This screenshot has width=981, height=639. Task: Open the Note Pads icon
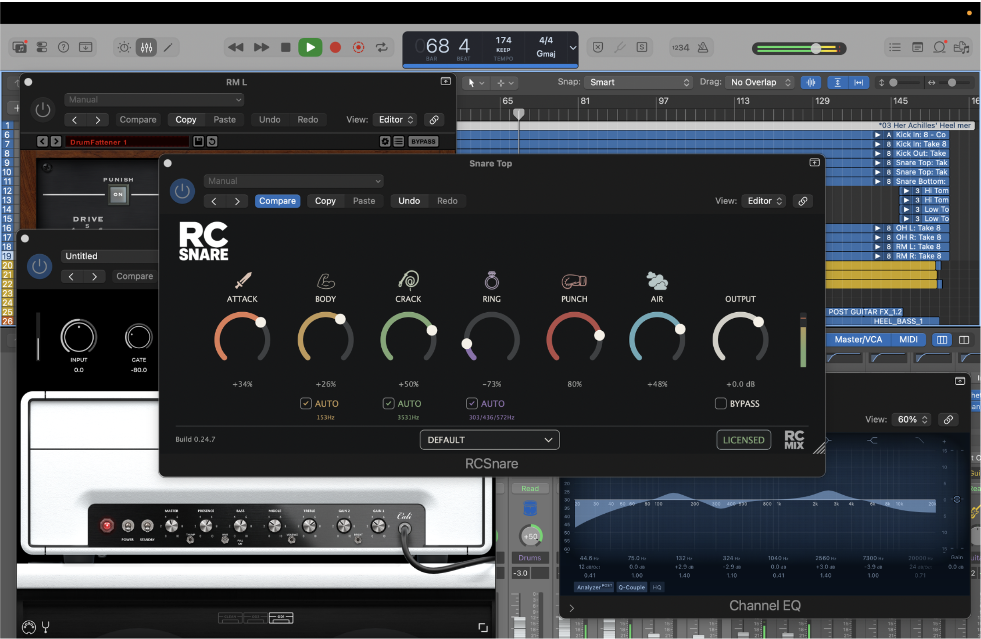pyautogui.click(x=917, y=47)
